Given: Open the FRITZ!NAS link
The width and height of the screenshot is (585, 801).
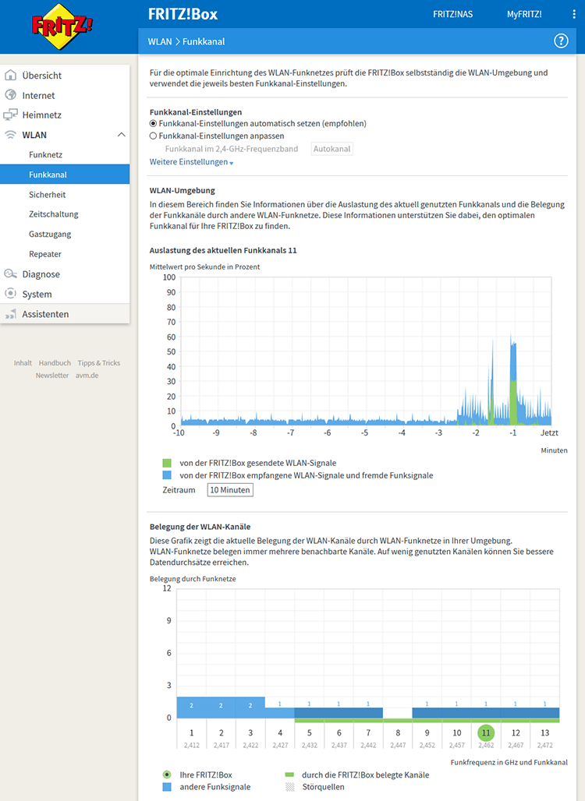Looking at the screenshot, I should point(452,14).
